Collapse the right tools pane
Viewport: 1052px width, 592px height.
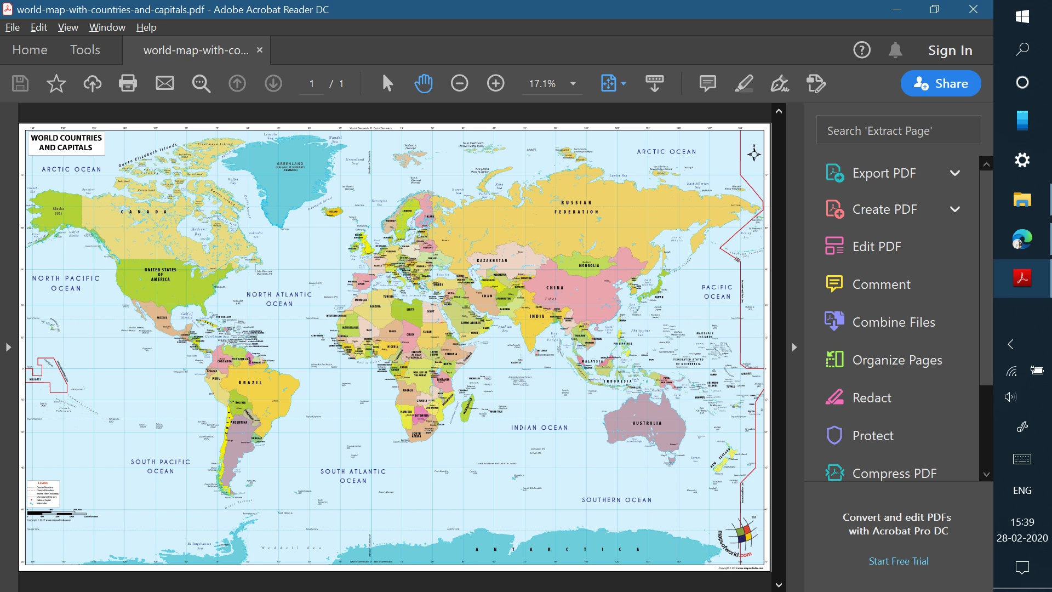coord(794,347)
